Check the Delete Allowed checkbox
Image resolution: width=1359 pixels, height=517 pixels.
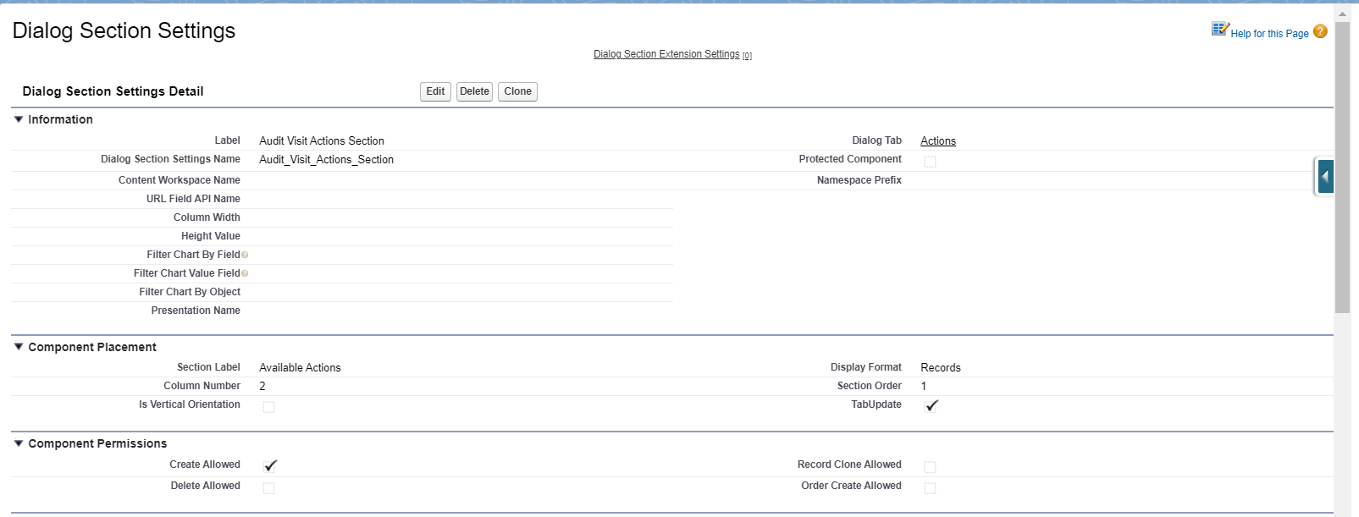[x=268, y=488]
